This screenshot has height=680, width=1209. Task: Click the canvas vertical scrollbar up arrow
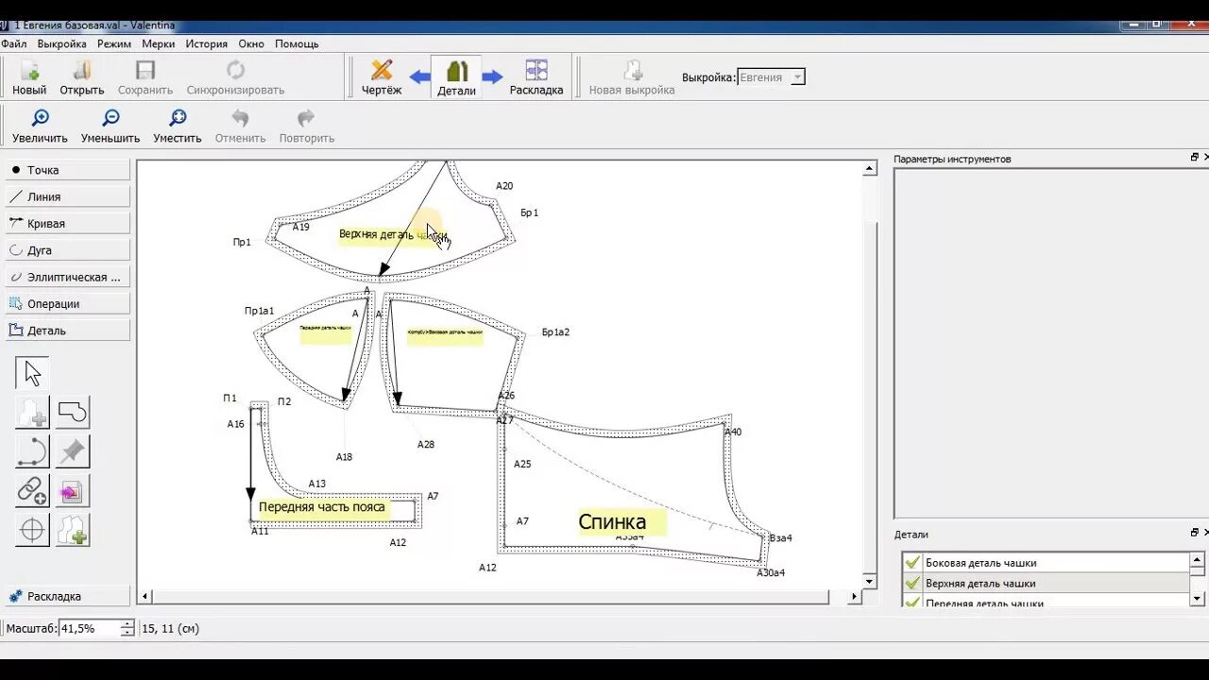click(870, 169)
